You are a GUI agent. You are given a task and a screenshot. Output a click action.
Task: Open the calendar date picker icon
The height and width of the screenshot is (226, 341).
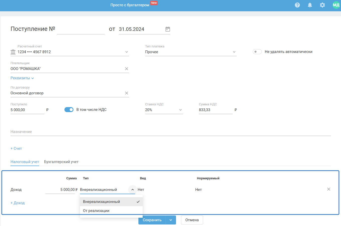pyautogui.click(x=168, y=29)
